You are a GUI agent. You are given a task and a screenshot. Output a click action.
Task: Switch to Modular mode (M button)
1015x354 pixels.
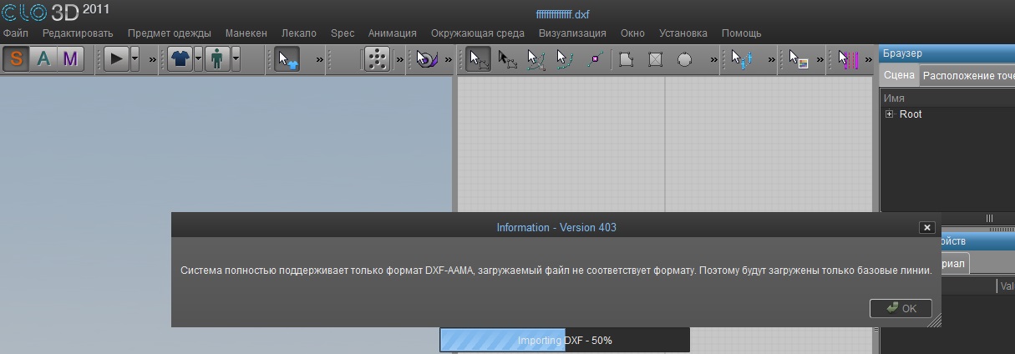(x=70, y=59)
